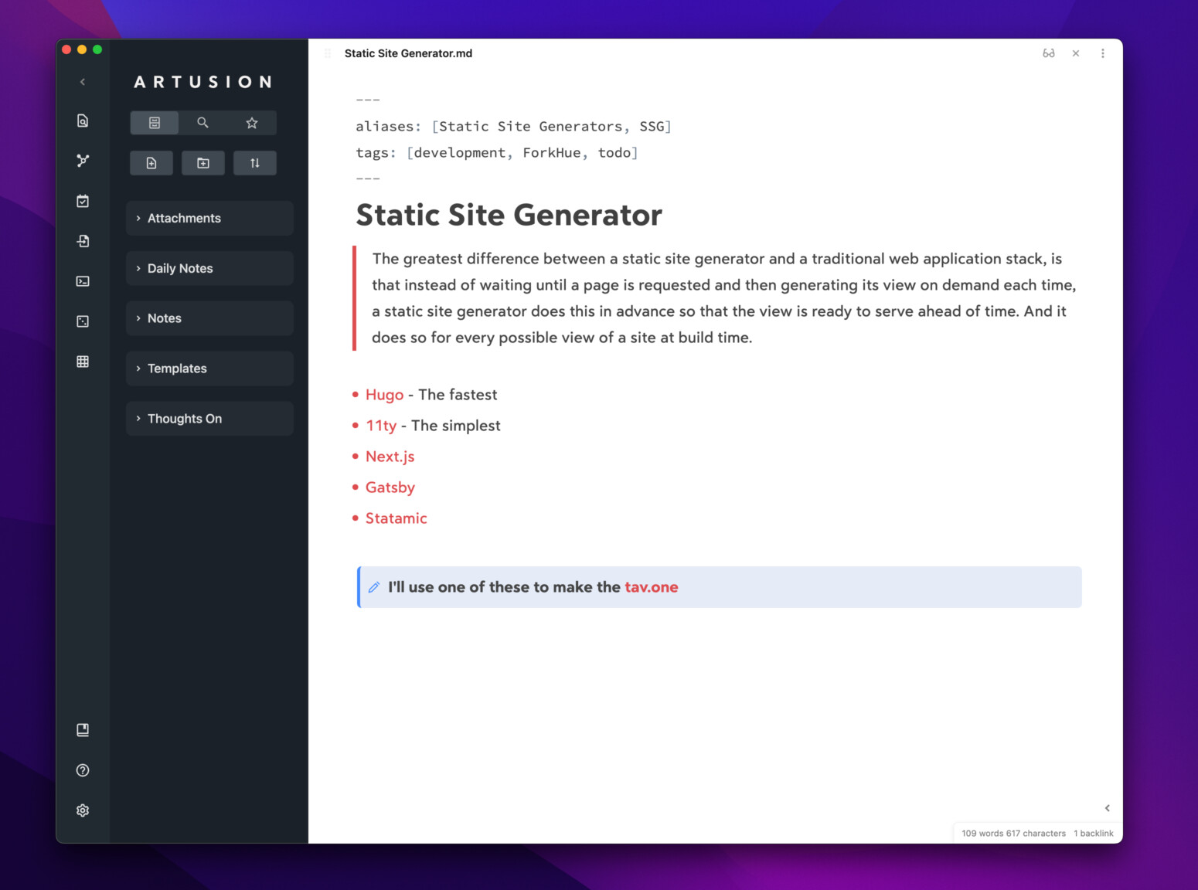Open a random note with dice icon
The height and width of the screenshot is (890, 1198).
(83, 321)
